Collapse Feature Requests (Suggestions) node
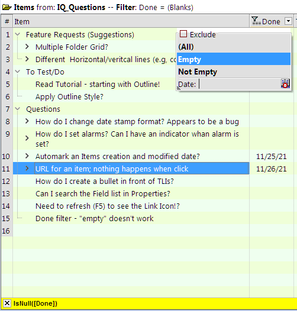The width and height of the screenshot is (297, 311). click(18, 34)
